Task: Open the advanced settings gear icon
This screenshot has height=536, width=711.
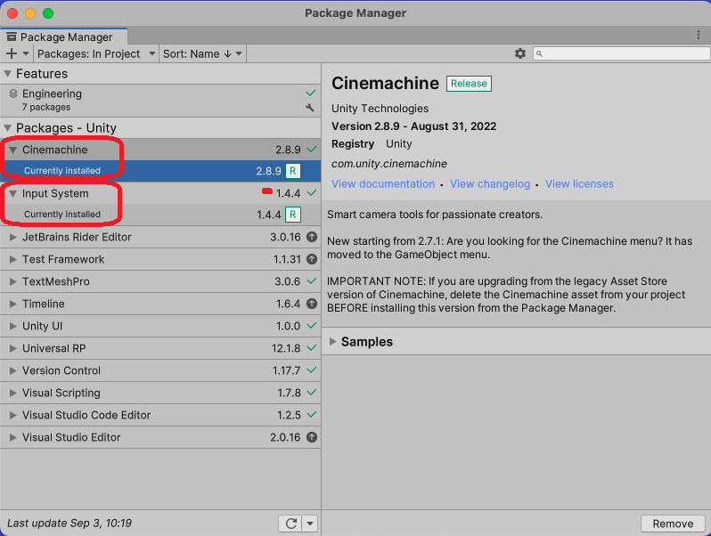Action: tap(520, 53)
